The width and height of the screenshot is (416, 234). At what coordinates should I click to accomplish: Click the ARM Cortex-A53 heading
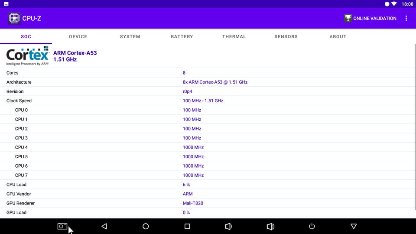75,53
